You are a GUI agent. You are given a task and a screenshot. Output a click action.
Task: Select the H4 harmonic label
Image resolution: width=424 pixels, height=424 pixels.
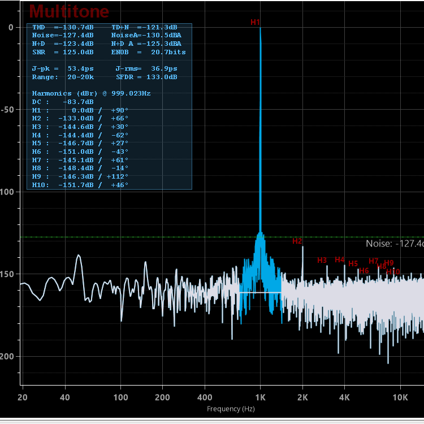coord(339,259)
